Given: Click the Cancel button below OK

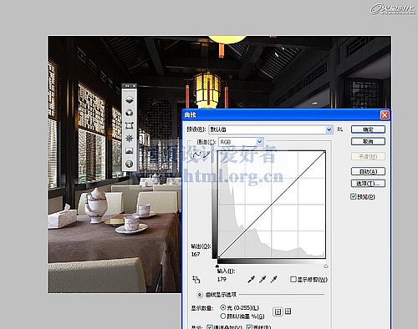Looking at the screenshot, I should pos(368,142).
